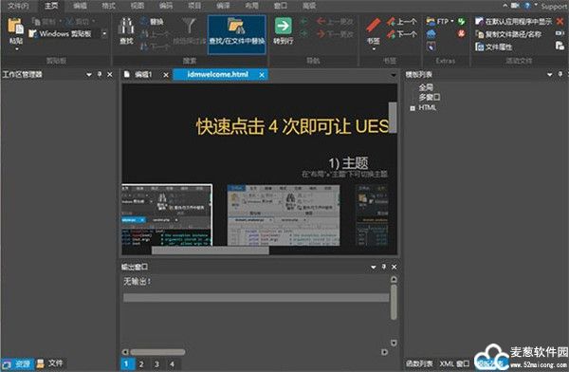This screenshot has width=569, height=372.
Task: Click the 粘贴 (Paste) clipboard icon
Action: point(15,27)
